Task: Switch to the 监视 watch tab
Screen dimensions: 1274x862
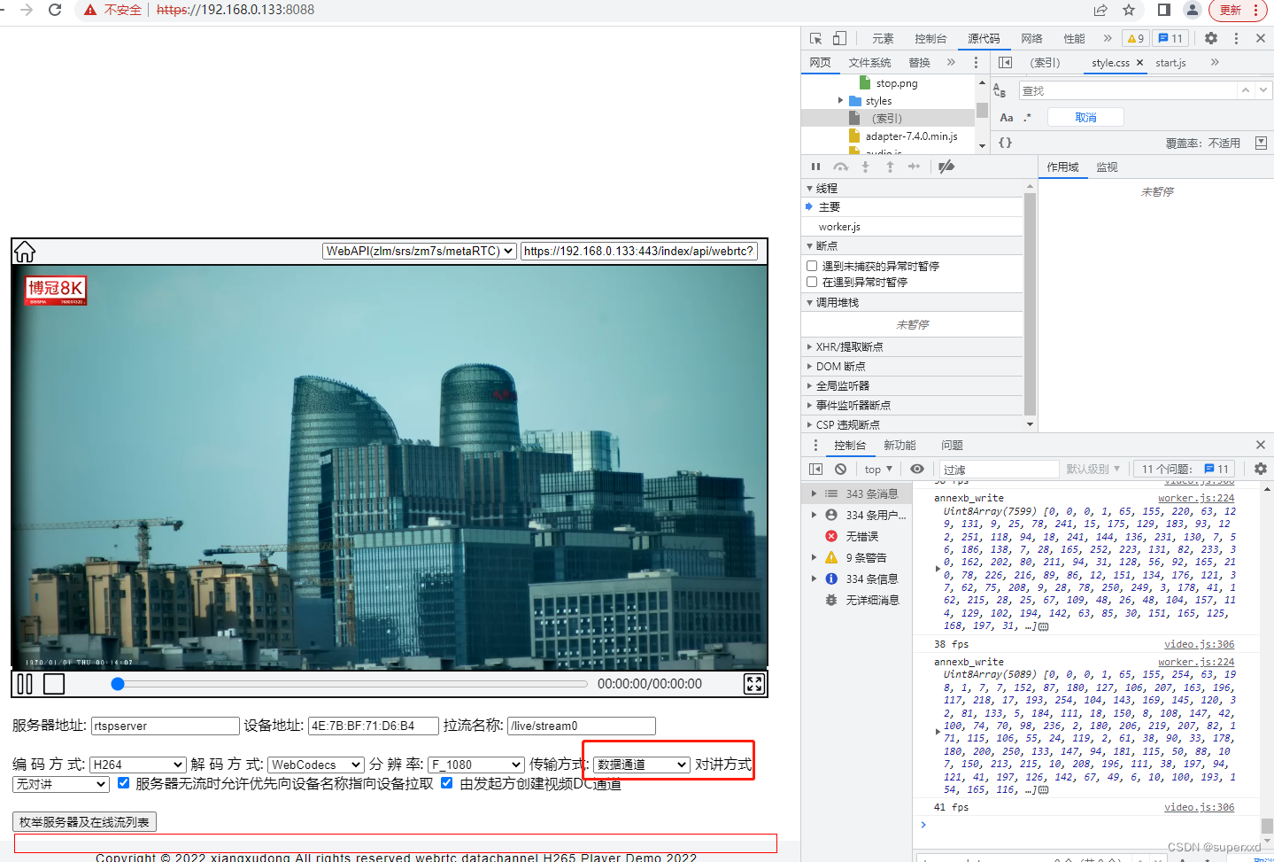Action: click(1107, 167)
